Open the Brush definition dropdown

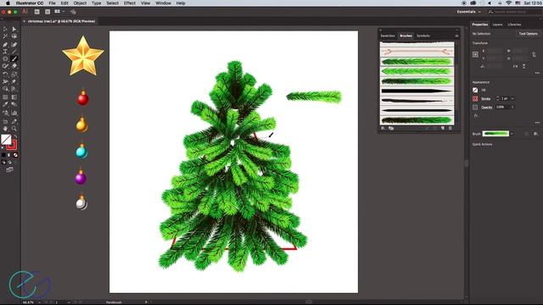[x=512, y=134]
